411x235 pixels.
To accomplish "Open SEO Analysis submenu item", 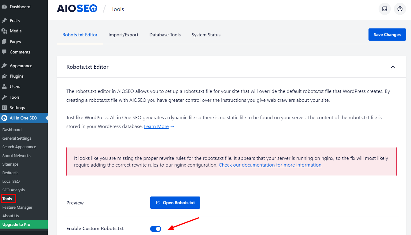I will tap(14, 190).
